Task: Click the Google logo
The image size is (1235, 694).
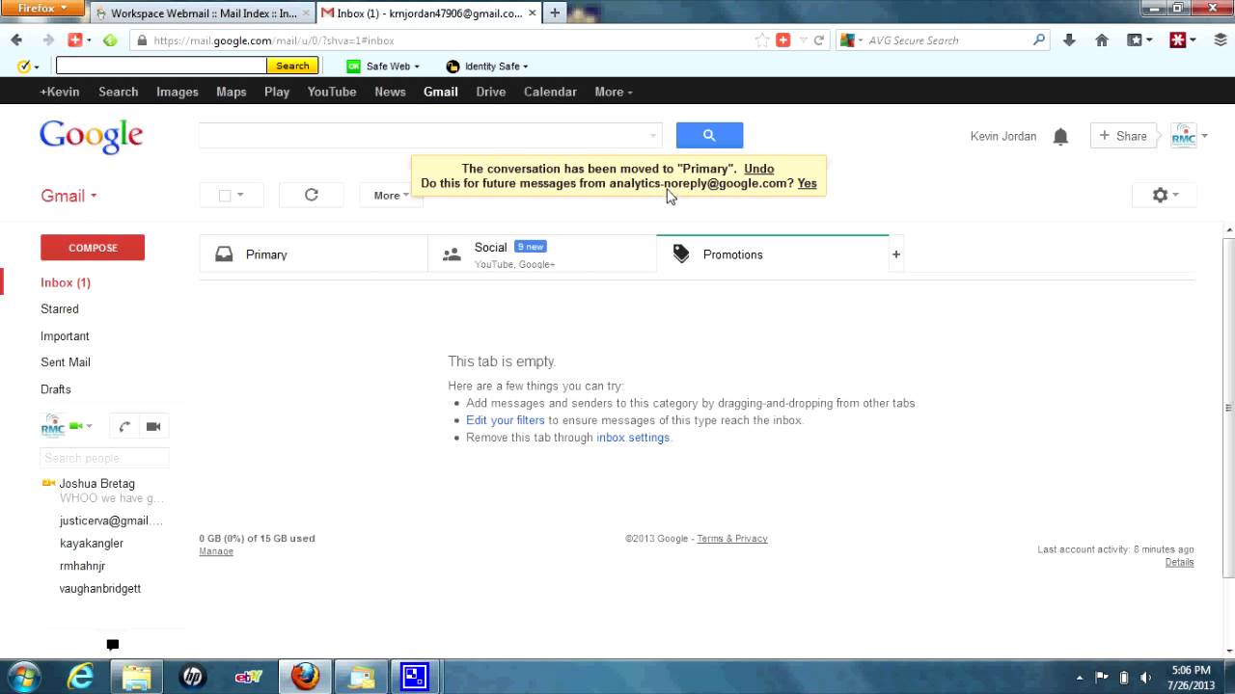Action: [92, 136]
